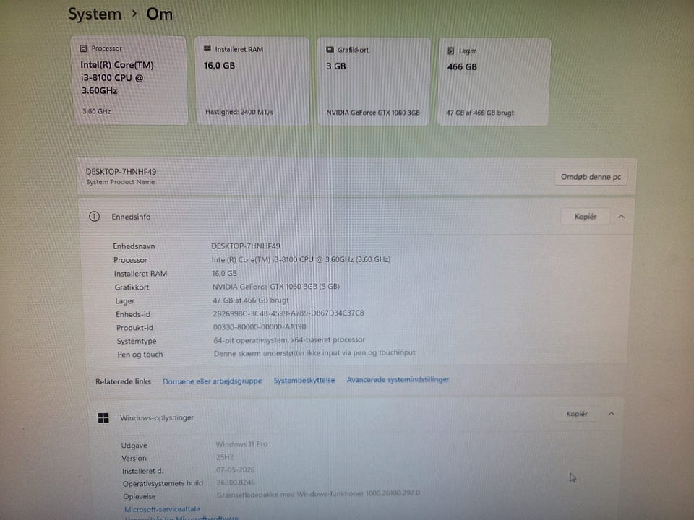Copy device info with Enhedsinfo Kopiér button

coord(585,216)
